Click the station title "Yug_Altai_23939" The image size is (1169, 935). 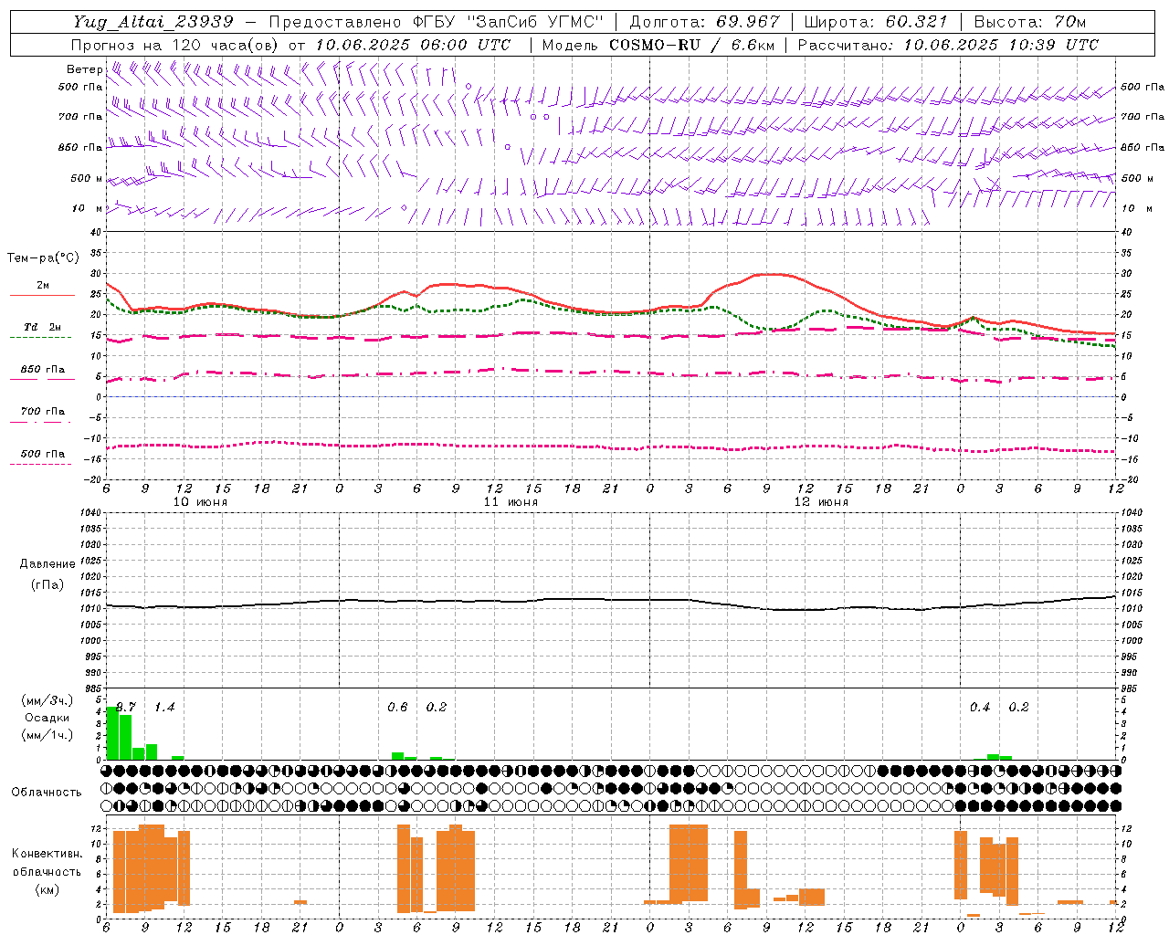[x=153, y=21]
